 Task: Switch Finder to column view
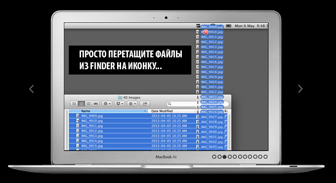point(88,104)
